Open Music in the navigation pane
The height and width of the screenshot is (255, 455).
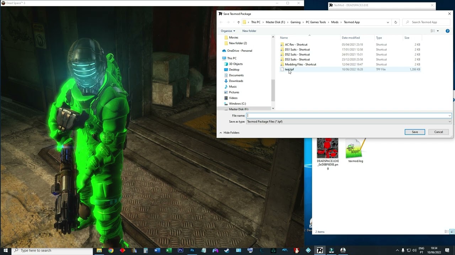click(x=232, y=87)
